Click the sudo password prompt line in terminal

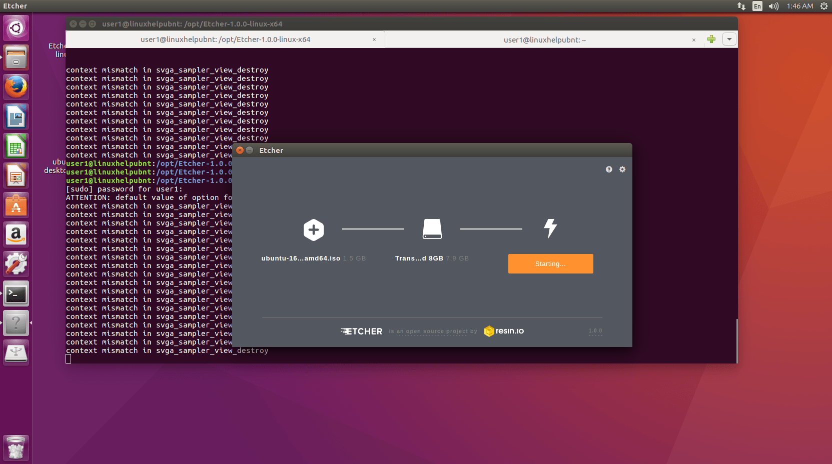tap(124, 189)
